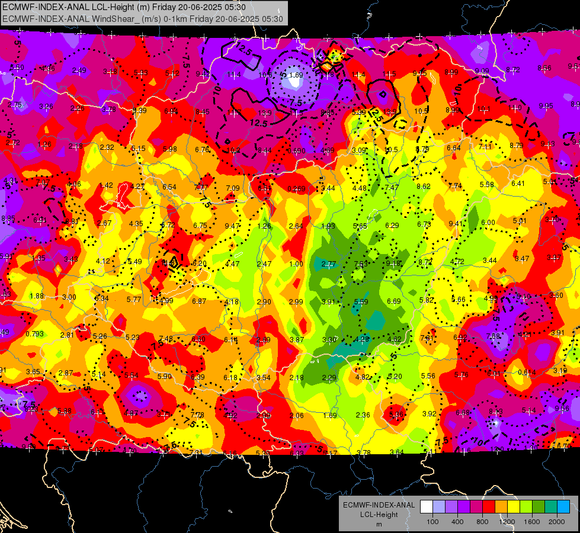Click the legend label '1600'
Image resolution: width=580 pixels, height=533 pixels.
531,522
